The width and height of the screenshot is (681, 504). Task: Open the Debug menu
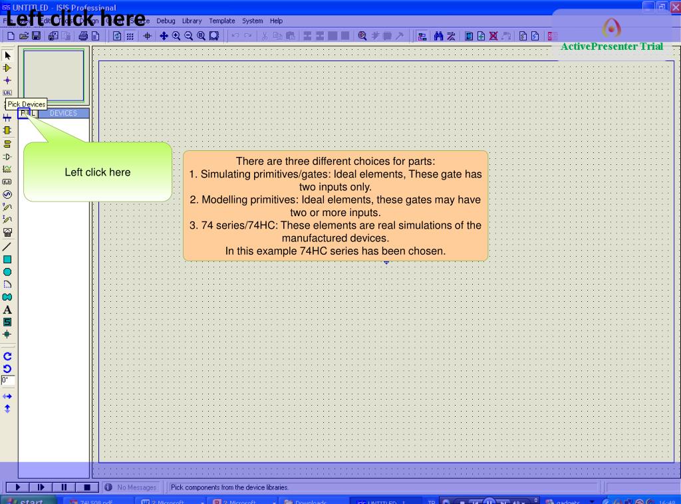point(166,21)
